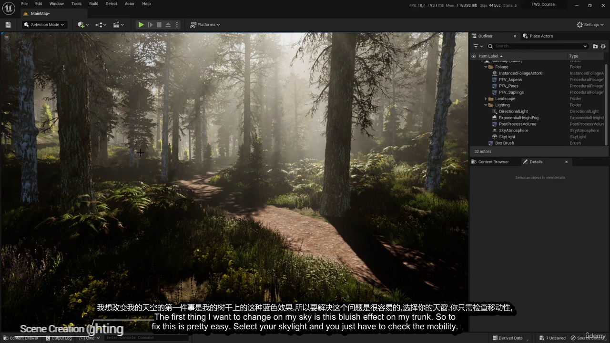Click the Skip frame play button
The height and width of the screenshot is (343, 610).
150,25
